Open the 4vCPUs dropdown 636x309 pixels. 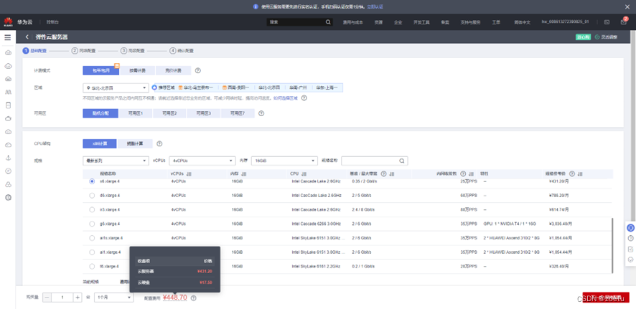(202, 161)
